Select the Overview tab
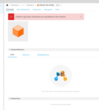 pos(10,9)
